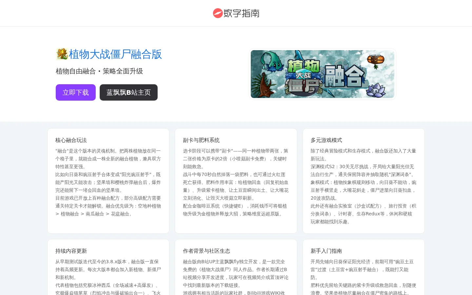Open the 数字指南 site title
Viewport: 472px width, 295px height.
click(242, 13)
